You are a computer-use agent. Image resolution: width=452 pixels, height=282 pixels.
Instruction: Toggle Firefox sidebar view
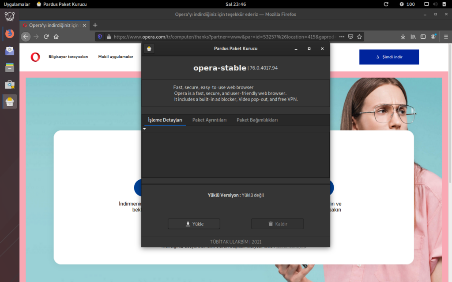click(423, 37)
